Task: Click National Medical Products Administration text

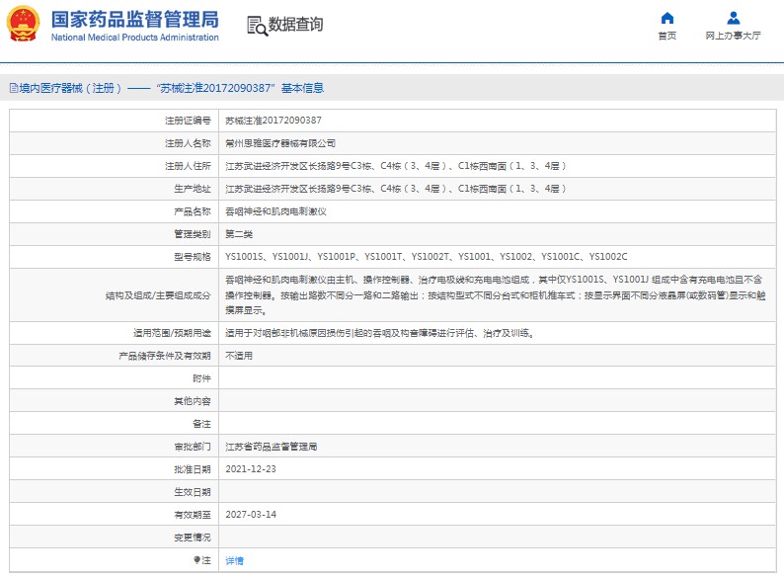Action: coord(135,38)
